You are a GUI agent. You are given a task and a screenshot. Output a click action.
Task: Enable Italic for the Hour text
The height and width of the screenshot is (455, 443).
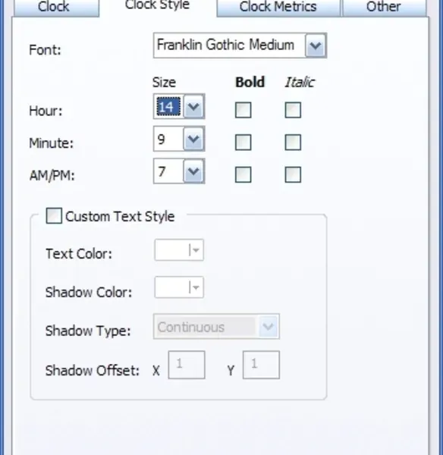[293, 110]
